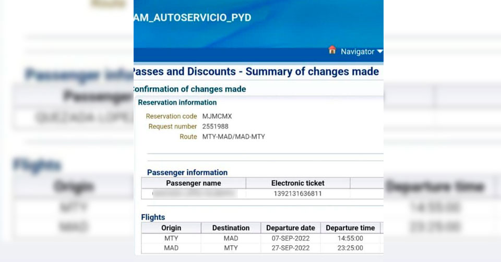
Task: Click the Passenger name column header
Action: (x=193, y=183)
